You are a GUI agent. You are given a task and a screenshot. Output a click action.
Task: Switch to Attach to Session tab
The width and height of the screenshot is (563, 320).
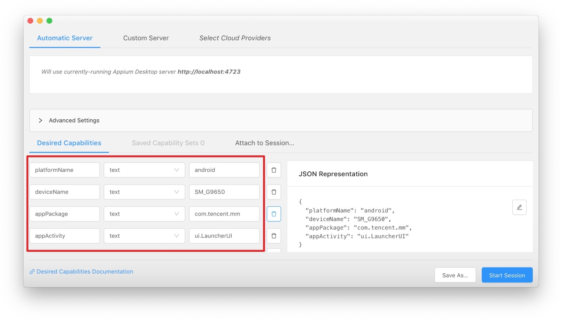pos(264,143)
